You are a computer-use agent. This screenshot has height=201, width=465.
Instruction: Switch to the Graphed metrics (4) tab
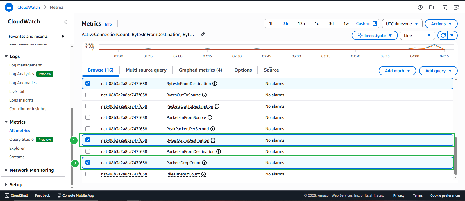pyautogui.click(x=201, y=70)
